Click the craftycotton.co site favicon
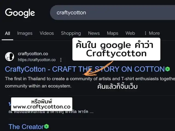The height and width of the screenshot is (131, 175). click(10, 56)
